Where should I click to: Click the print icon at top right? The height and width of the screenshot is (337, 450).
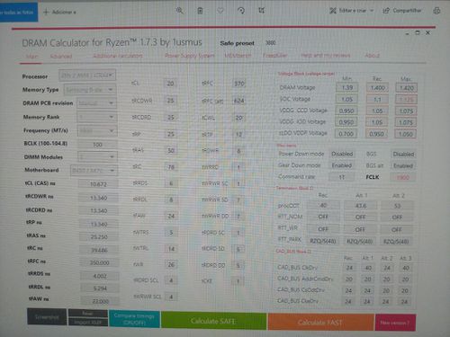tap(436, 11)
